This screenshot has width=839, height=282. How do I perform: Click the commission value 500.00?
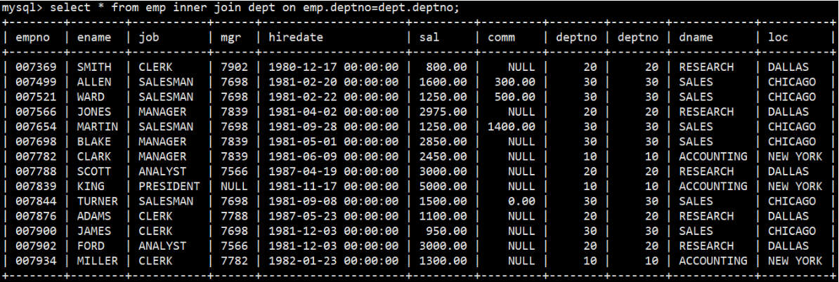(514, 98)
